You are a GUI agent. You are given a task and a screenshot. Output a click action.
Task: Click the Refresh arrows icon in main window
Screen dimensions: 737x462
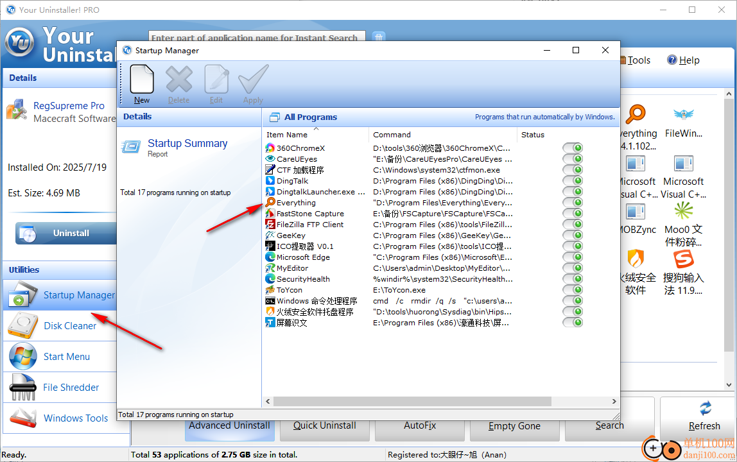point(705,408)
